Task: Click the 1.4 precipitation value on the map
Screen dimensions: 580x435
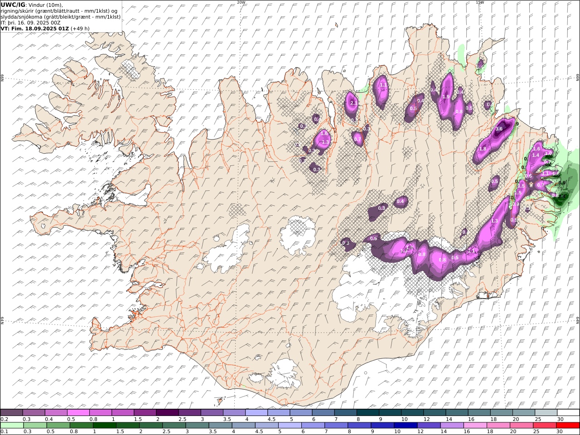Action: [x=536, y=155]
